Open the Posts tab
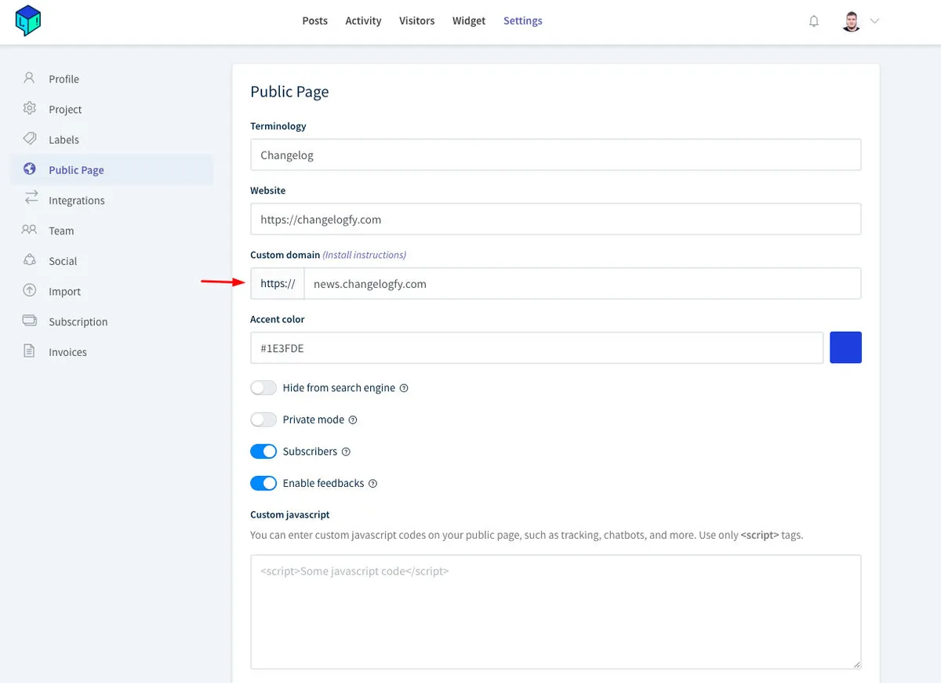Screen dimensions: 941x683 pos(314,21)
